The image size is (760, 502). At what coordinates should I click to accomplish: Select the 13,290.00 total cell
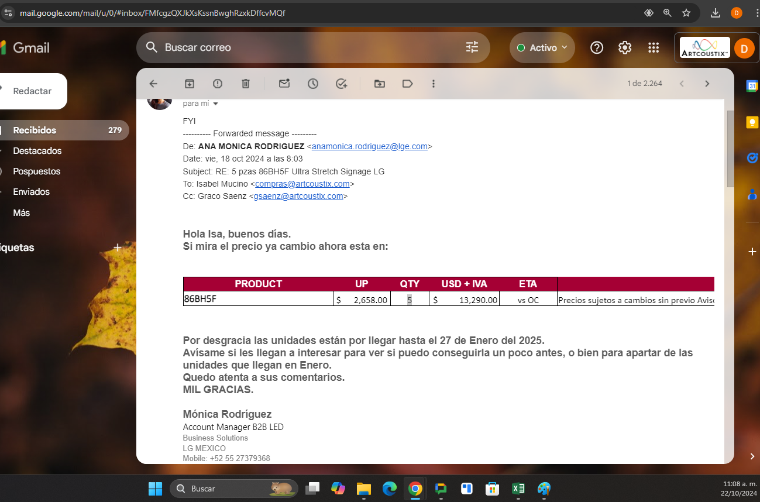[465, 300]
